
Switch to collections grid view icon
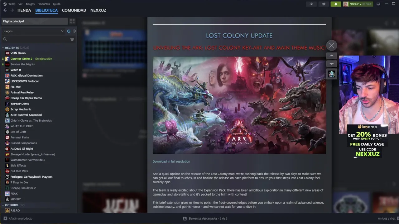click(x=72, y=21)
